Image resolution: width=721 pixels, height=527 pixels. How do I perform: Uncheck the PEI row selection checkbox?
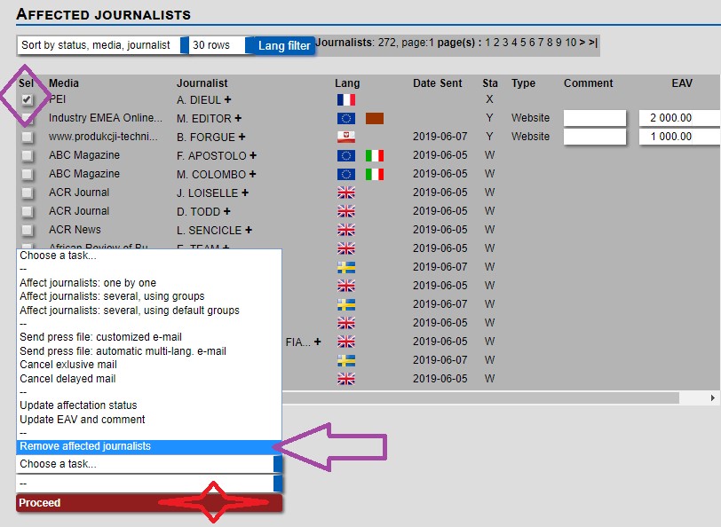(28, 99)
